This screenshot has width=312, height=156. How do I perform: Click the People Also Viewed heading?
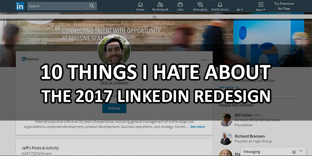click(x=236, y=105)
